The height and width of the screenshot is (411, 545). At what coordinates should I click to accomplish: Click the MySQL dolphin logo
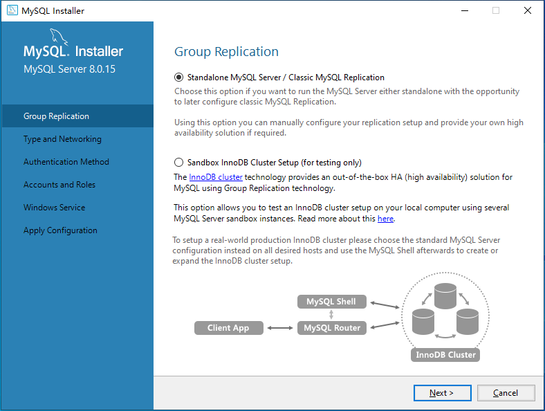pos(58,37)
